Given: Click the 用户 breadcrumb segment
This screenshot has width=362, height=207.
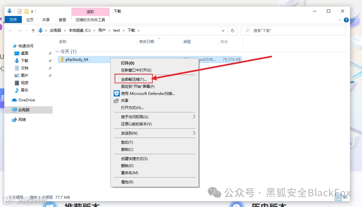Looking at the screenshot, I should 102,30.
